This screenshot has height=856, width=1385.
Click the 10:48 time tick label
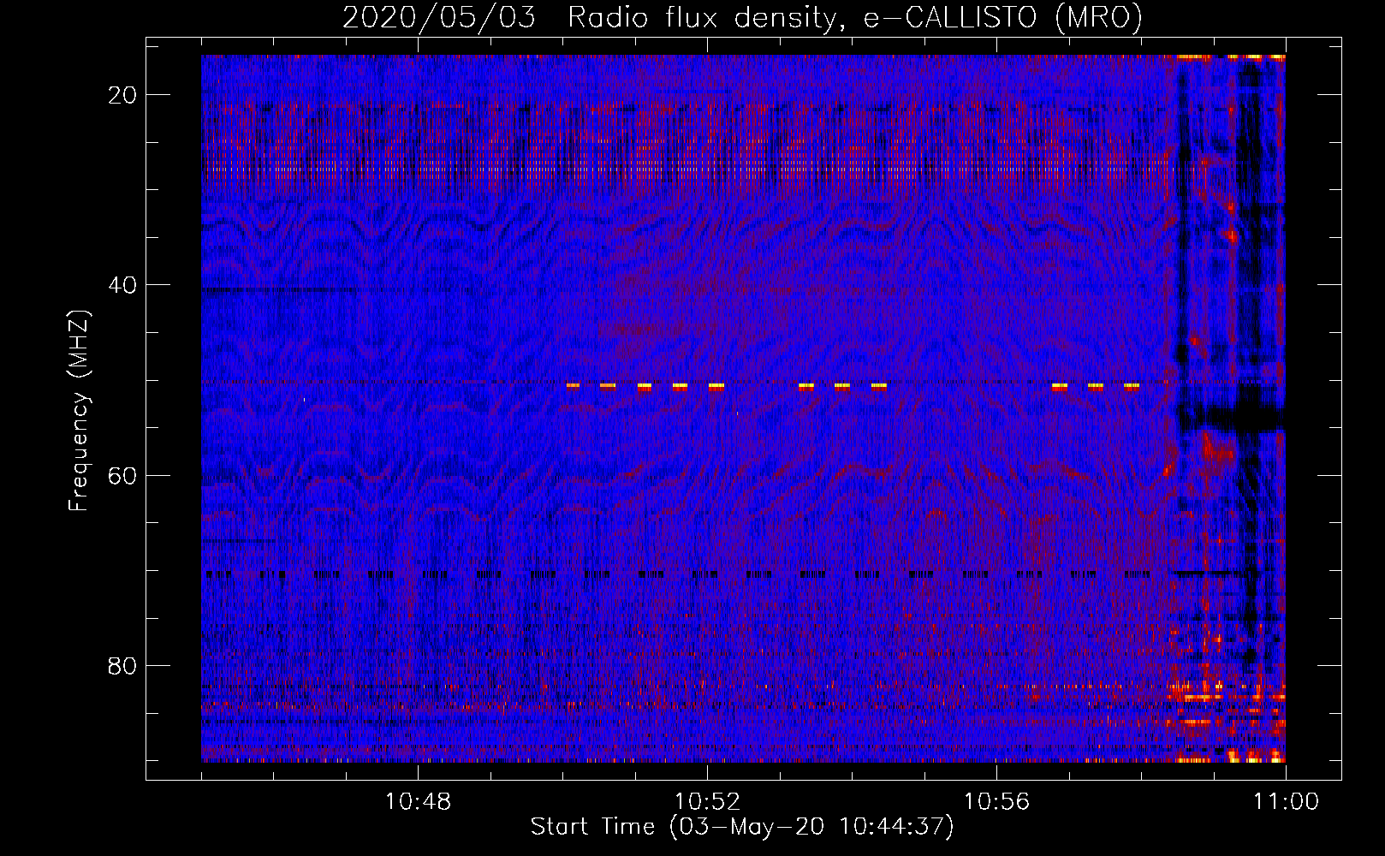click(418, 802)
